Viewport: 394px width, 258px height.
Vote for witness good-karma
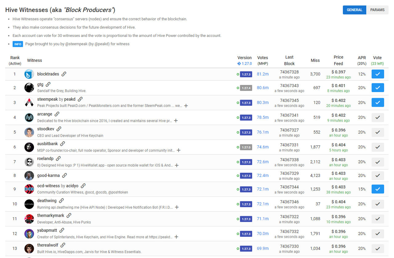coord(378,175)
